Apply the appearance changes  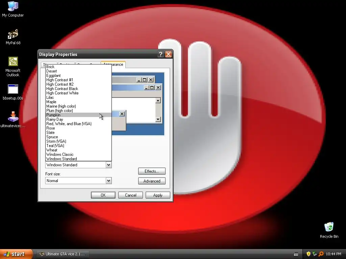tap(158, 195)
